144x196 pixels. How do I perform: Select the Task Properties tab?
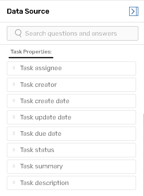31,52
